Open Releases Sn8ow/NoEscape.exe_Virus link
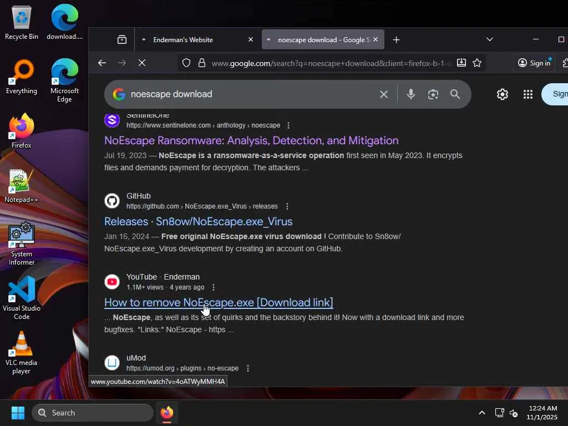This screenshot has width=568, height=426. coord(199,222)
